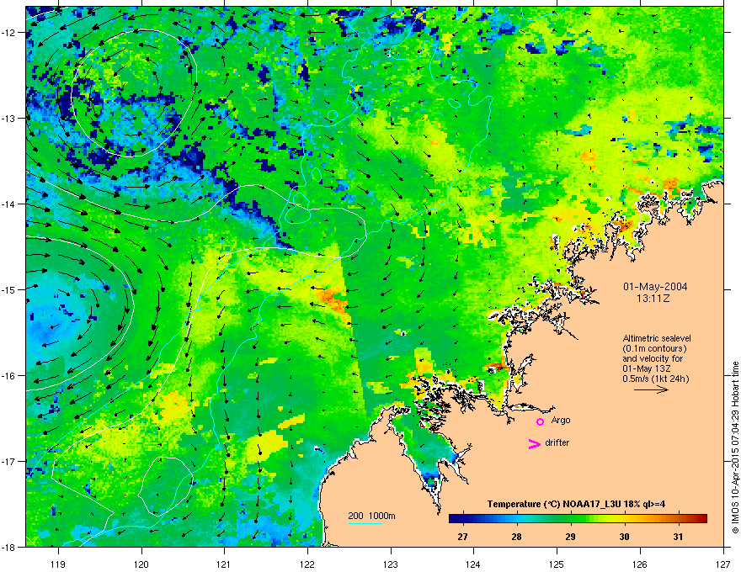
Task: Click the '200 1000m' depth legend text
Action: pos(372,516)
